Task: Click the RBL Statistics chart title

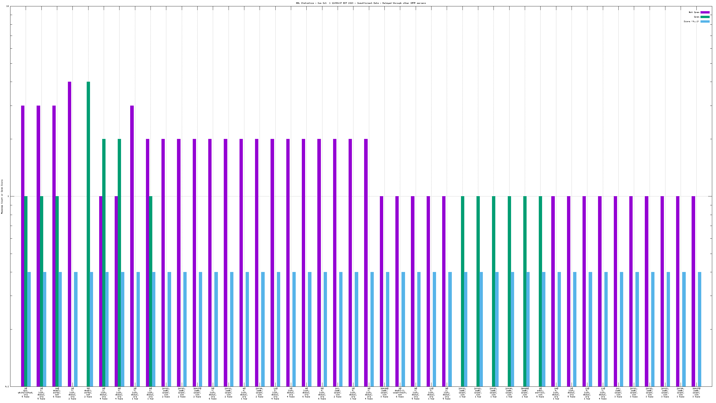Action: pos(361,3)
